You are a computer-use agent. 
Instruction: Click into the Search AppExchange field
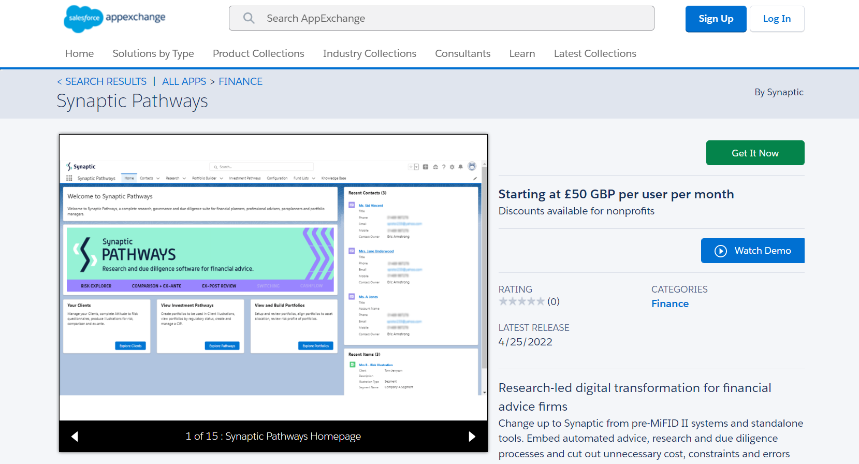[x=441, y=19]
